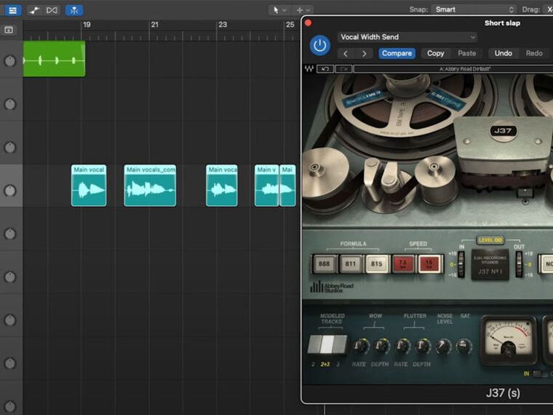
Task: Select tape formula 811
Action: point(351,263)
